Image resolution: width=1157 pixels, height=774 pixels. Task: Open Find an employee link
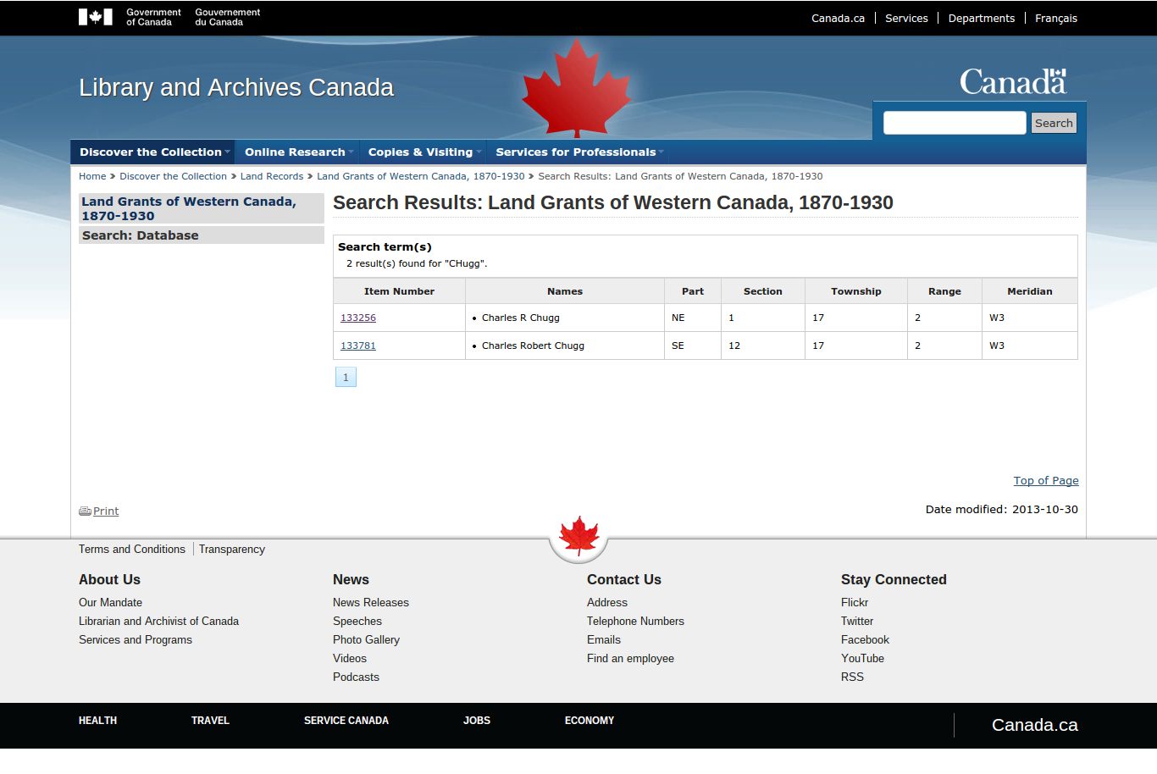tap(630, 658)
